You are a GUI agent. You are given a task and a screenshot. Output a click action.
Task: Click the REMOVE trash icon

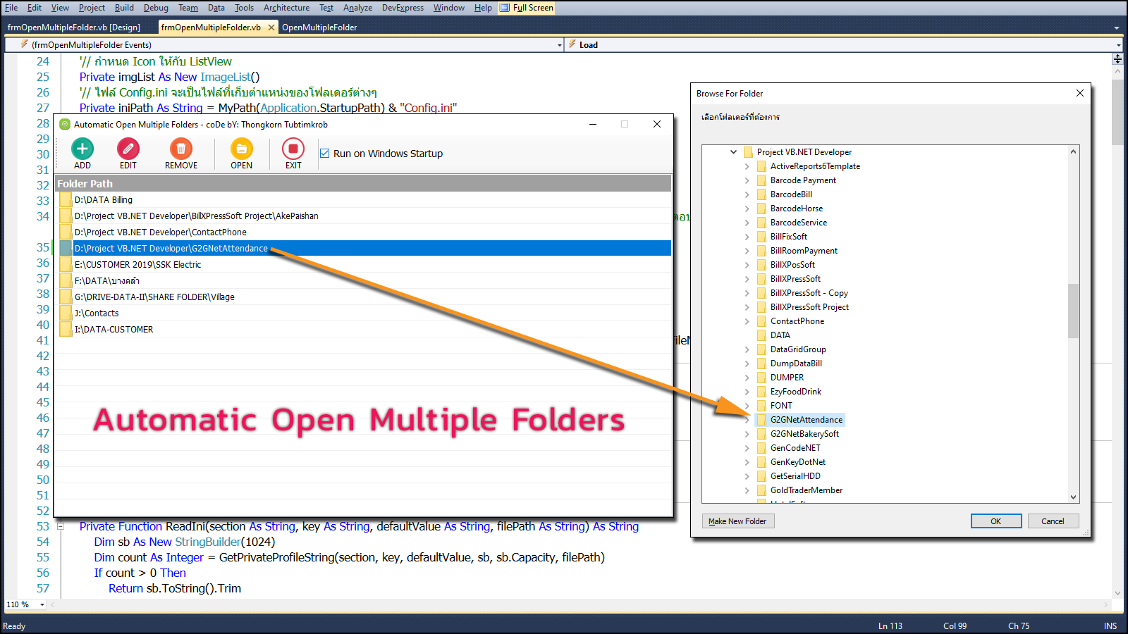[181, 149]
